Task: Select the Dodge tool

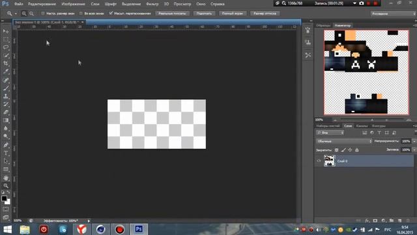Action: [6, 136]
